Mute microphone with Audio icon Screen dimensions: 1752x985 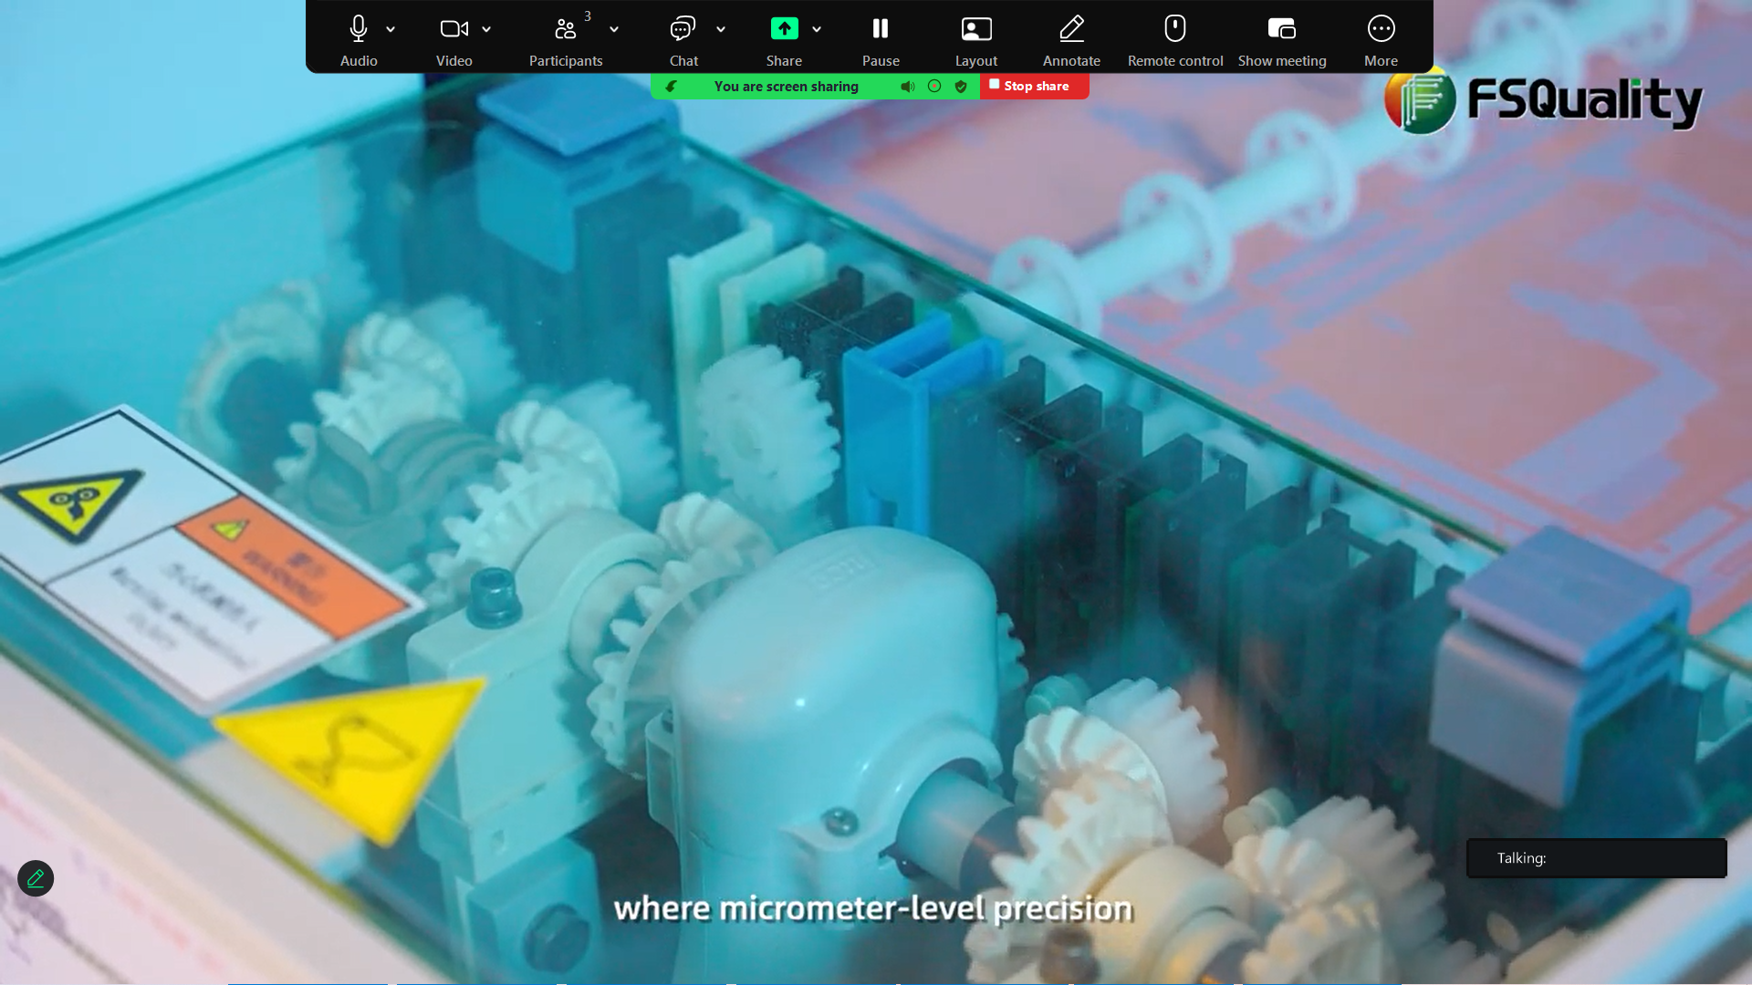359,30
